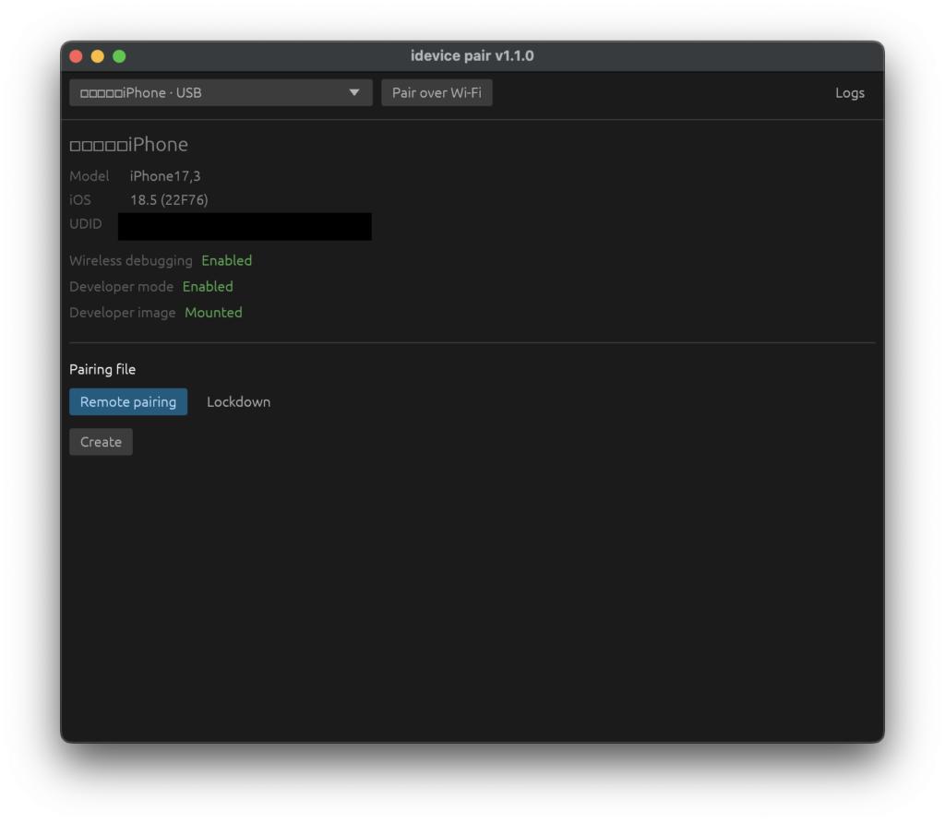Screen dimensions: 945x823
Task: Minimize the idevice pair window
Action: [x=98, y=56]
